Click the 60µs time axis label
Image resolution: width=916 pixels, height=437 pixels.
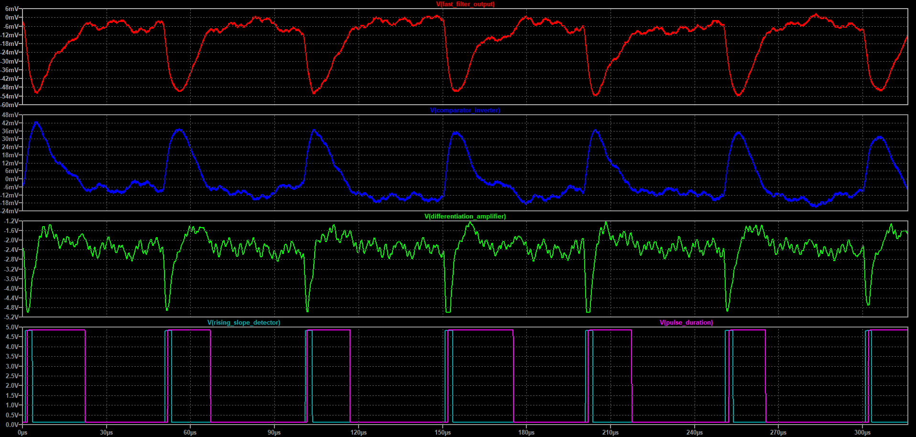[x=190, y=433]
